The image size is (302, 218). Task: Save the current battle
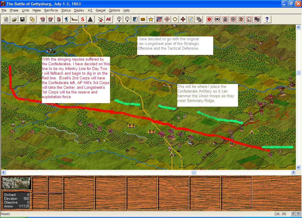22,19
